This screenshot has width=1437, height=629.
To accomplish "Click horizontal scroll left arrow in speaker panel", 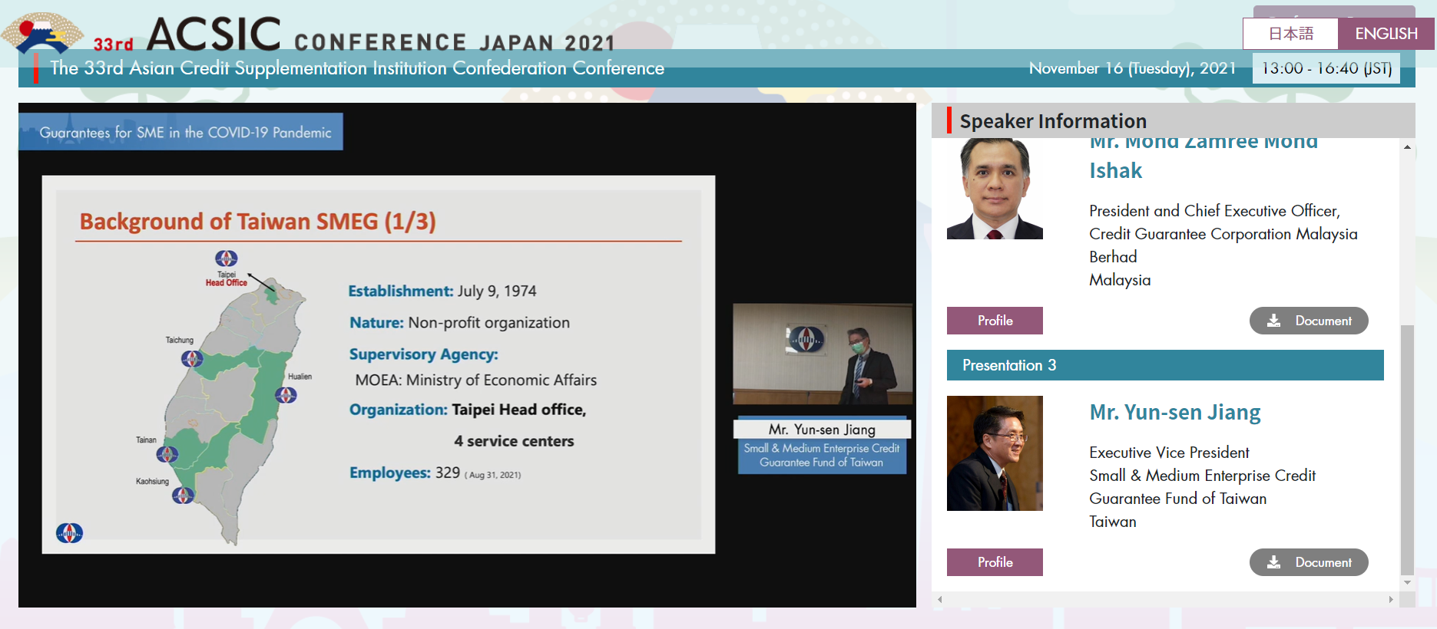I will (x=939, y=600).
